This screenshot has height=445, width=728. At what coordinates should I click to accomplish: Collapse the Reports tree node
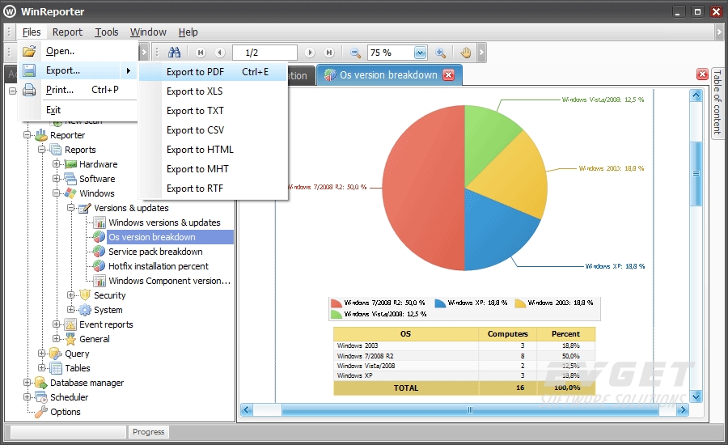coord(42,149)
